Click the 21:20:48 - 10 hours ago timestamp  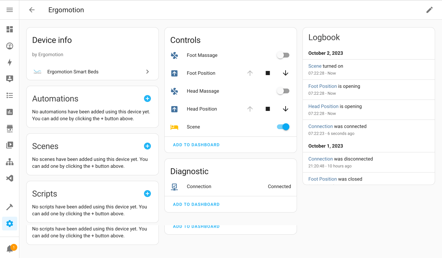pos(330,166)
